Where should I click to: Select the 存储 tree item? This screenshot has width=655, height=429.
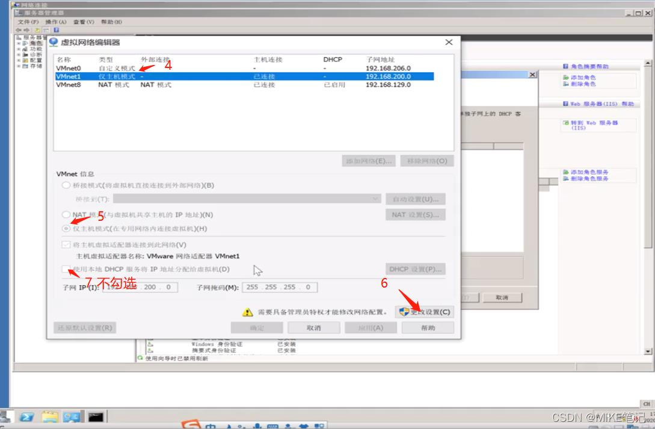(36, 66)
